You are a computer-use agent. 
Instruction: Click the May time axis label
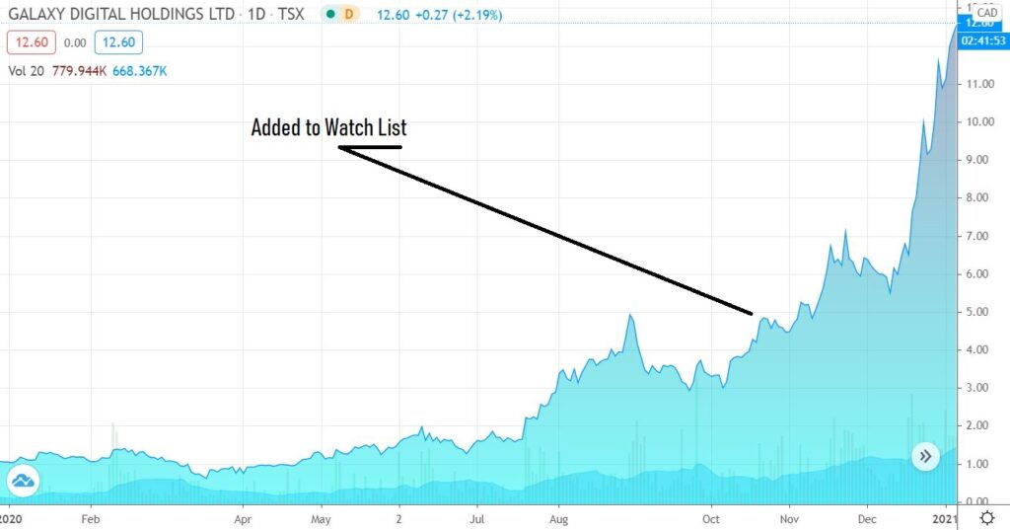click(321, 519)
